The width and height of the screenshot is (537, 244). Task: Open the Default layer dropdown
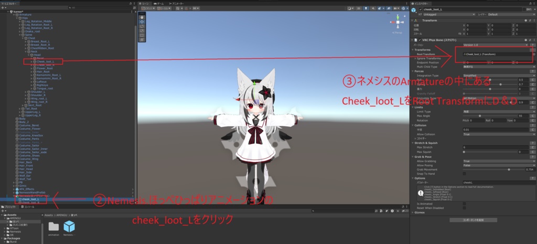tap(511, 14)
